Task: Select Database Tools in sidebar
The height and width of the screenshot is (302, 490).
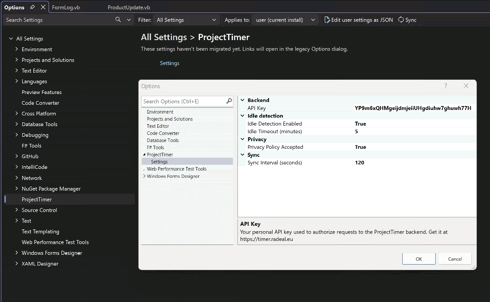Action: tap(39, 124)
